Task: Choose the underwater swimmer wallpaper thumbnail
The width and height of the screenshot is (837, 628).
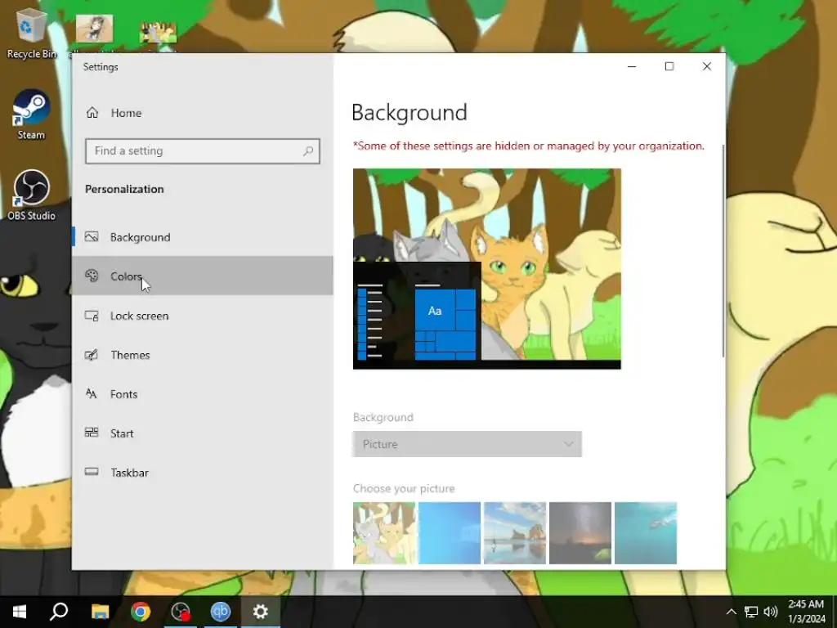Action: point(646,533)
